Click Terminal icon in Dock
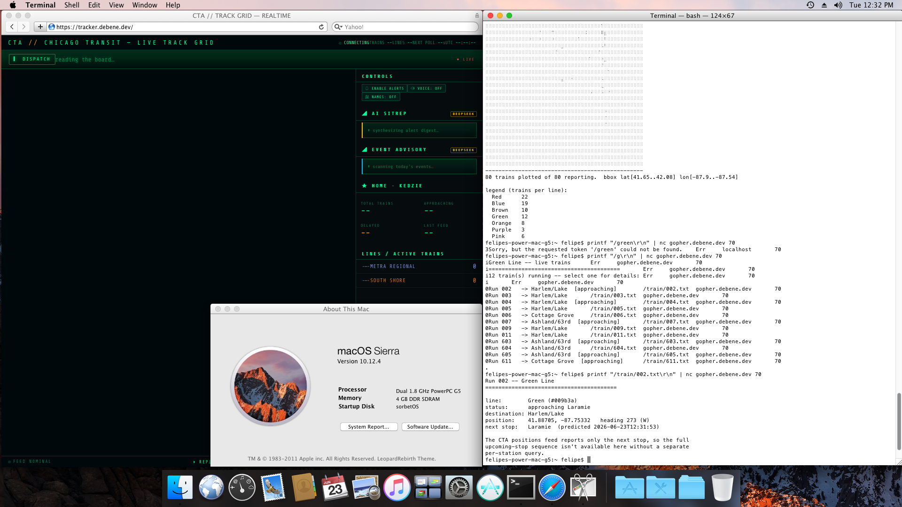The width and height of the screenshot is (902, 507). (521, 487)
